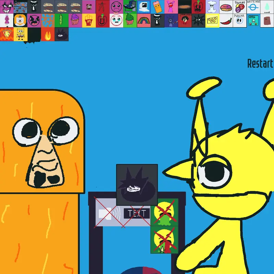
Task: Pick the curly-haired character on red tile
Action: tap(185, 21)
